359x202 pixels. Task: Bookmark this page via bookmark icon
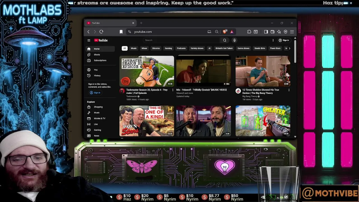pyautogui.click(x=121, y=32)
